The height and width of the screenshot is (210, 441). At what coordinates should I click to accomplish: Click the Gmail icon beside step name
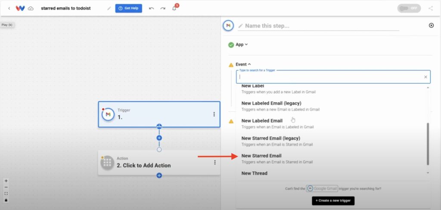tap(228, 25)
